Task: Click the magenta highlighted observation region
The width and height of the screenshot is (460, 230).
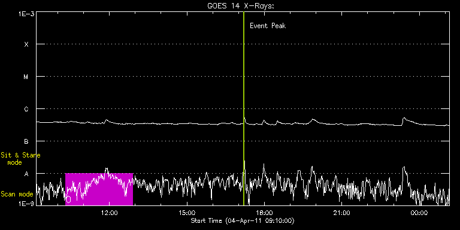Action: [99, 189]
